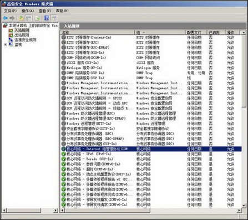Screen dimensions: 248x220
Task: Click the 组 column header sort arrow
Action: tap(144, 33)
